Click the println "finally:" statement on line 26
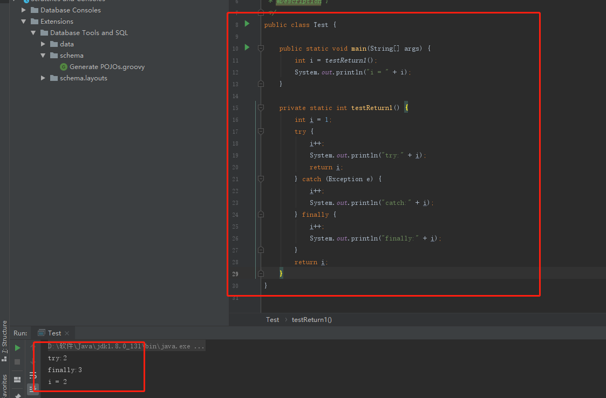This screenshot has width=606, height=398. 375,238
